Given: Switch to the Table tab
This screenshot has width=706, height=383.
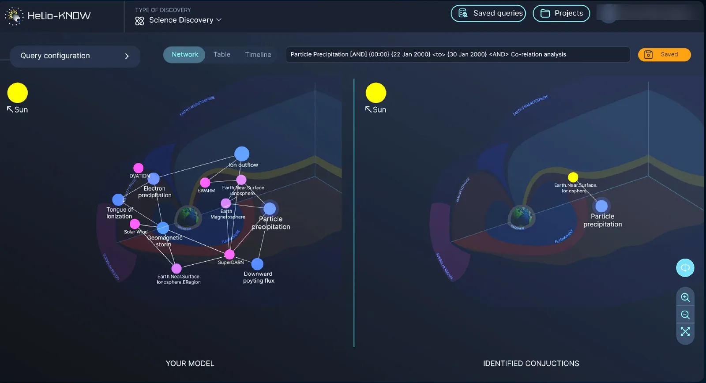Looking at the screenshot, I should (x=222, y=55).
